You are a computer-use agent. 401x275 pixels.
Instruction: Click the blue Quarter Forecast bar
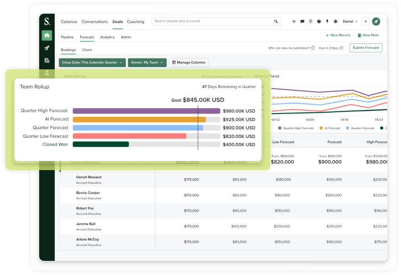pyautogui.click(x=138, y=128)
